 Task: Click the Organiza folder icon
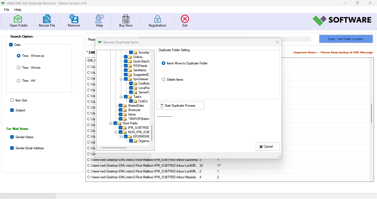pos(135,141)
